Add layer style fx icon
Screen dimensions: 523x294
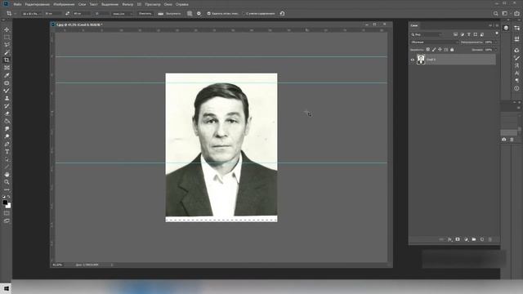click(449, 239)
